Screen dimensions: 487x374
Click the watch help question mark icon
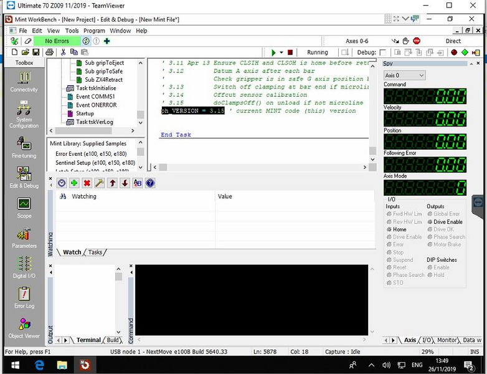(150, 183)
